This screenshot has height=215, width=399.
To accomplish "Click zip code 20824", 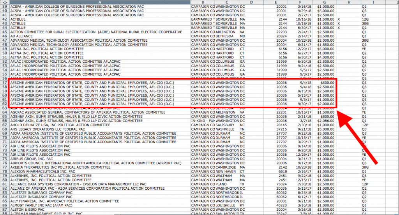I will click(276, 36).
